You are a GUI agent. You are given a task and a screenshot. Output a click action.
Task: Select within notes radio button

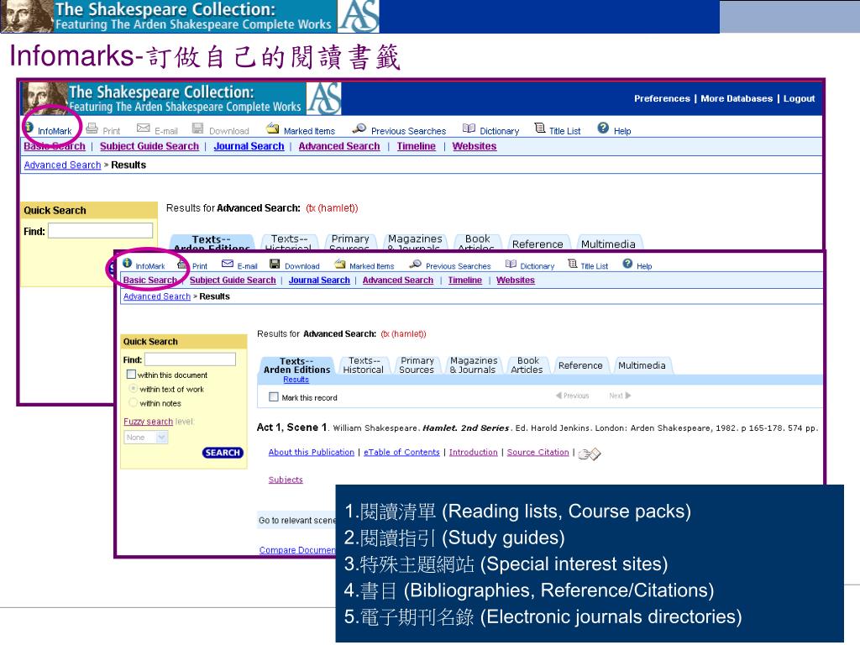[x=133, y=402]
